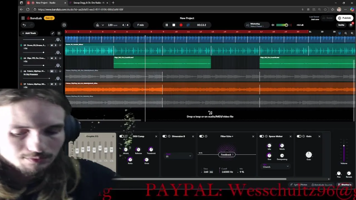Expand track 06 options chevron
Screen dimensions: 356x200
click(x=60, y=71)
